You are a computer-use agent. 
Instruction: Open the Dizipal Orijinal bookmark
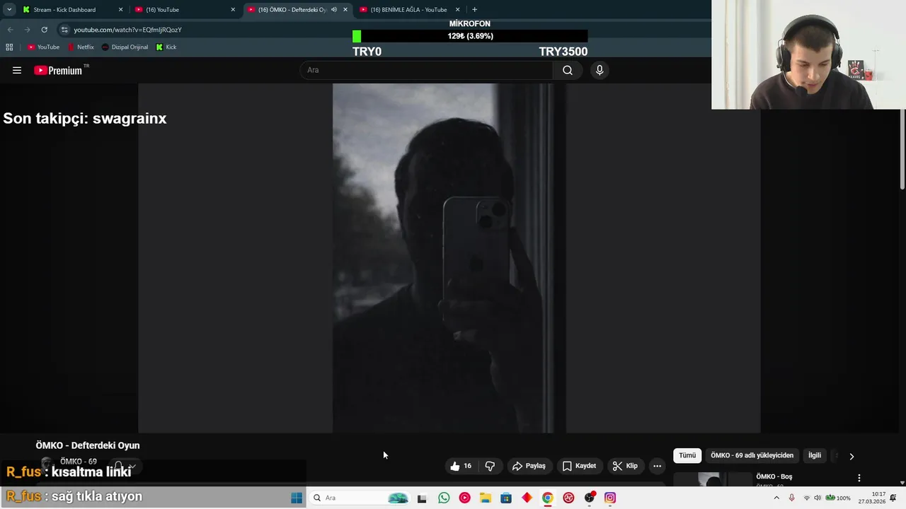125,47
